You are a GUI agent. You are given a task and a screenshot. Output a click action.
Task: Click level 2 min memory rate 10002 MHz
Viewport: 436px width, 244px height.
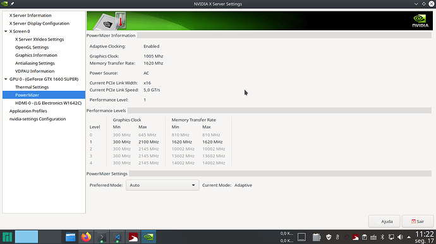[x=183, y=149]
